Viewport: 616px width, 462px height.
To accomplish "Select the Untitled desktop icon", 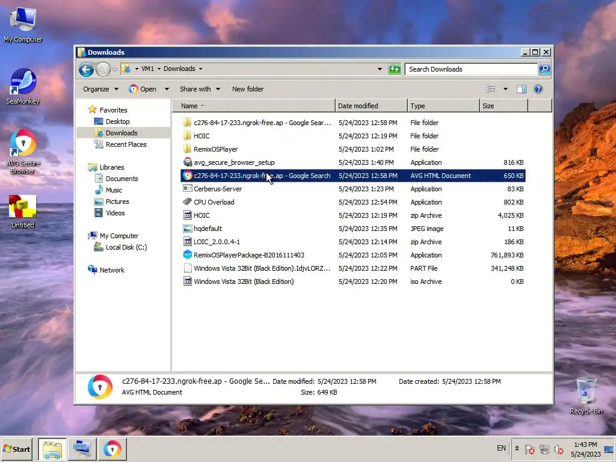I will tap(23, 211).
